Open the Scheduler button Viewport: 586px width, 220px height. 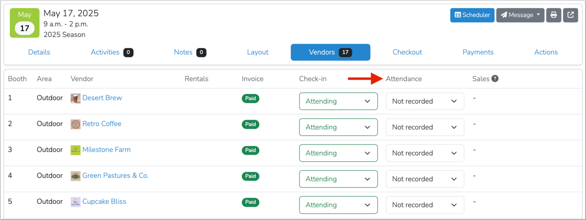pos(472,15)
